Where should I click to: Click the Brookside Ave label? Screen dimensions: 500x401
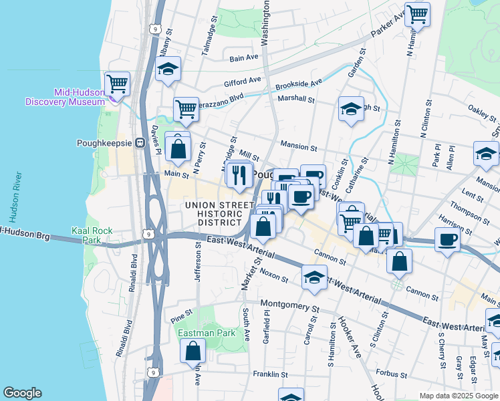pos(299,84)
